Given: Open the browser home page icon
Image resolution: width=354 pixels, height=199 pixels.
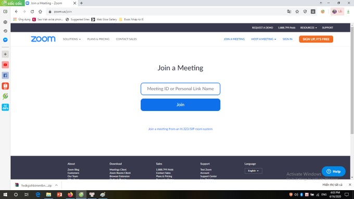Looking at the screenshot, I should pyautogui.click(x=40, y=11).
